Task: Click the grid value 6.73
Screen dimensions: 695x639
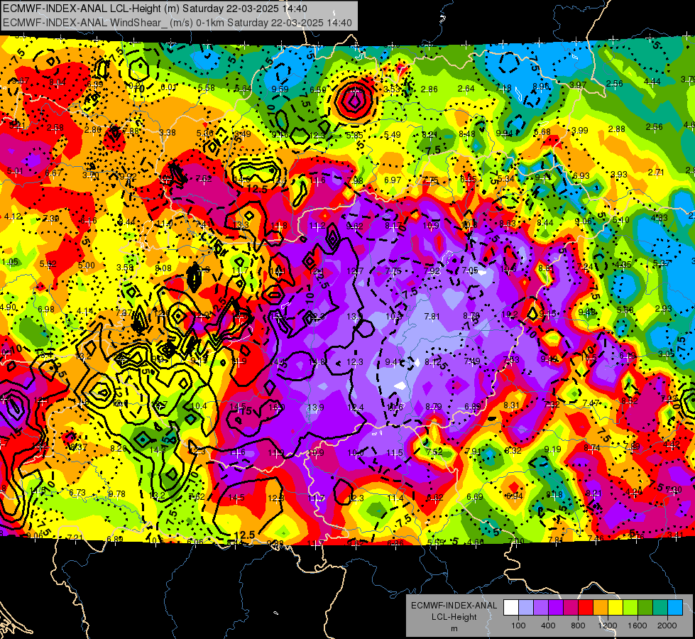Action: [x=77, y=493]
